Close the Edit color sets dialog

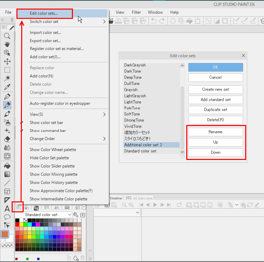243,55
